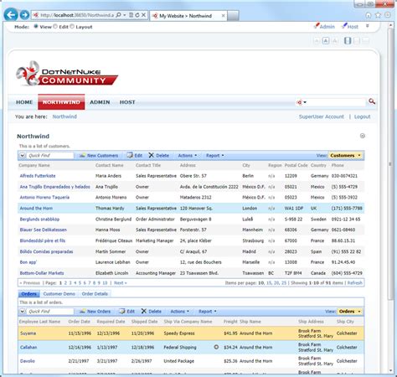Switch to the Customer Demo tab
The image size is (397, 377).
(x=59, y=294)
